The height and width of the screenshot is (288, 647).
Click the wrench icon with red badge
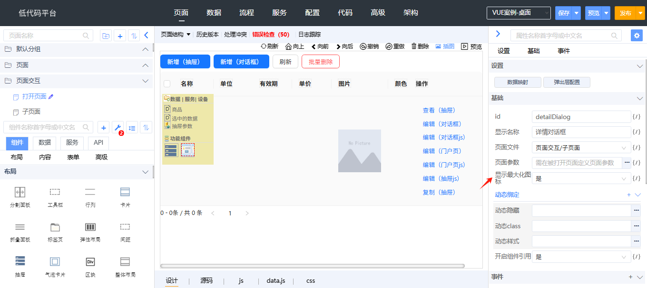pyautogui.click(x=118, y=127)
